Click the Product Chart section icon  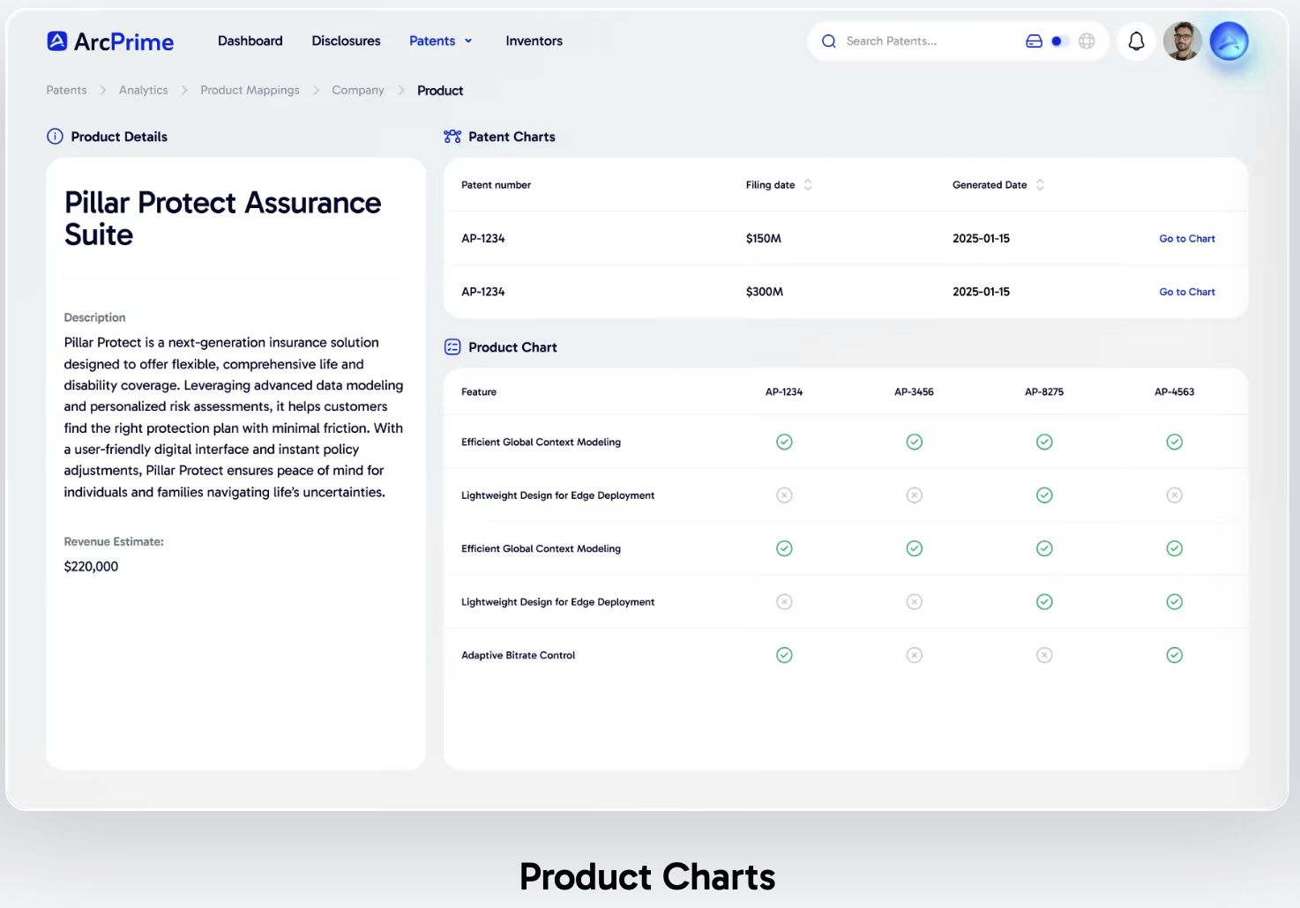pos(452,347)
